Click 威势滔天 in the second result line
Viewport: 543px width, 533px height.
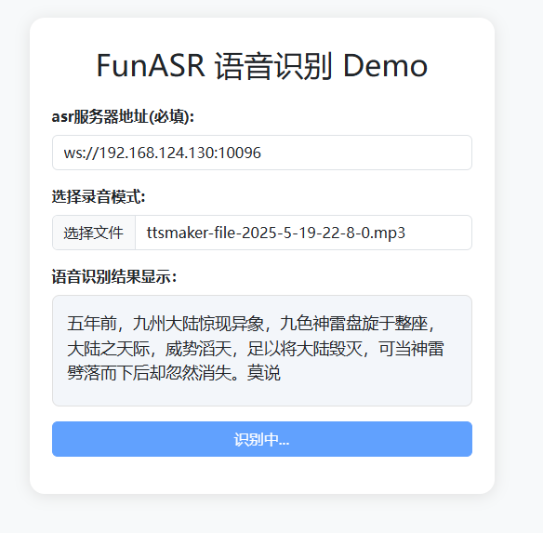tap(198, 349)
